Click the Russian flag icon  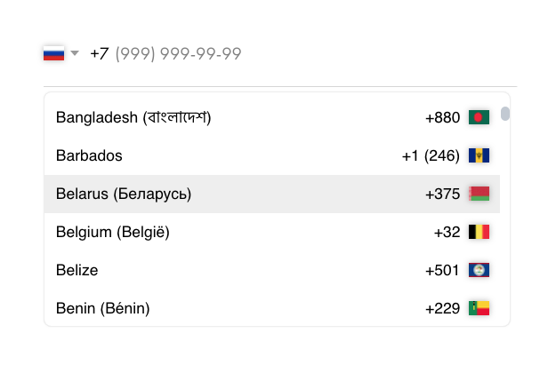click(53, 53)
